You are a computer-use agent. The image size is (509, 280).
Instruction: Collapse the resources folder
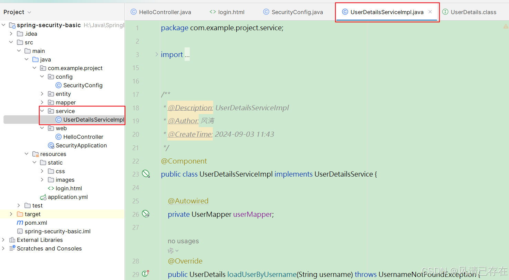[27, 154]
